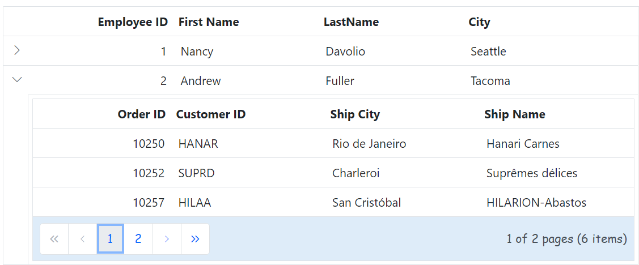Viewport: 639px width, 265px height.
Task: Select page 1 in the pager
Action: click(x=110, y=239)
